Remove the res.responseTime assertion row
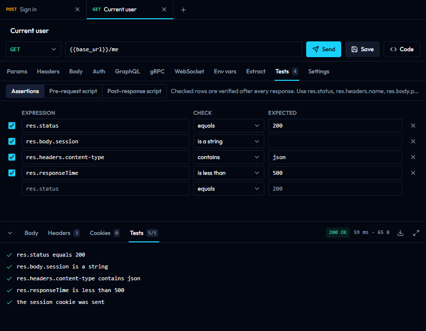Viewport: 426px width, 331px height. (x=413, y=173)
